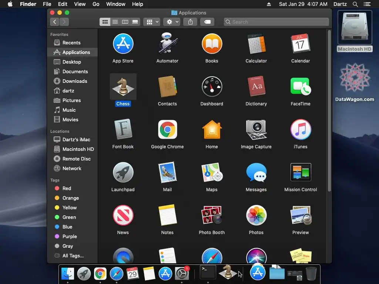379x284 pixels.
Task: Select the iTunes app icon
Action: click(301, 129)
